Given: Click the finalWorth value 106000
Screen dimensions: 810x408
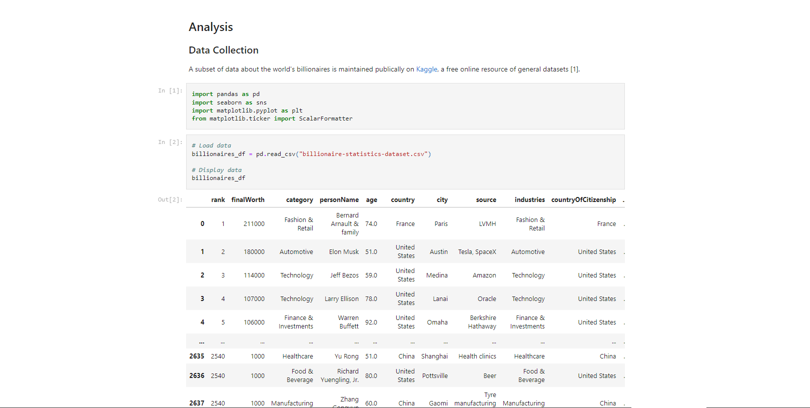Looking at the screenshot, I should coord(254,322).
